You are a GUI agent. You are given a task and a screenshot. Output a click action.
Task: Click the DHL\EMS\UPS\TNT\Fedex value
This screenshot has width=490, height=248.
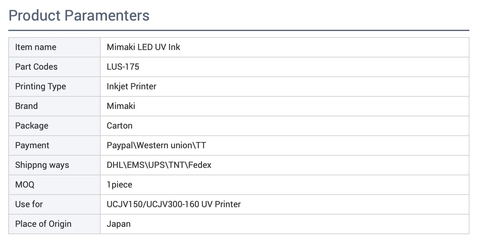pos(159,165)
